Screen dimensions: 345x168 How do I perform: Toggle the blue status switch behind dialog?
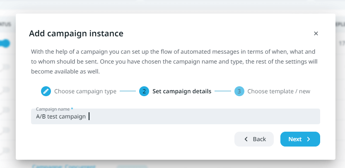(5, 43)
